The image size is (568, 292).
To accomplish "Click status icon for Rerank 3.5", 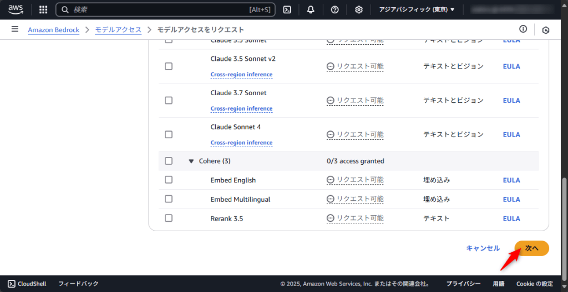I will click(x=331, y=218).
